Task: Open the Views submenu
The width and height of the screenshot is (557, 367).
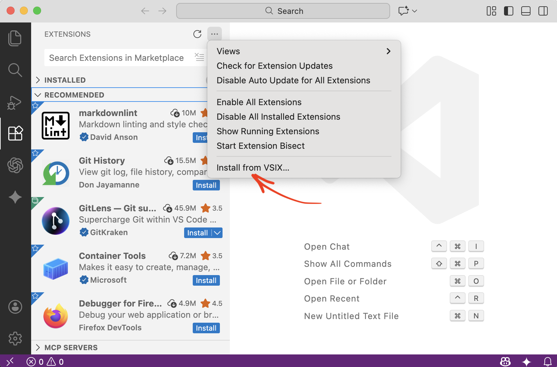Action: [x=303, y=51]
